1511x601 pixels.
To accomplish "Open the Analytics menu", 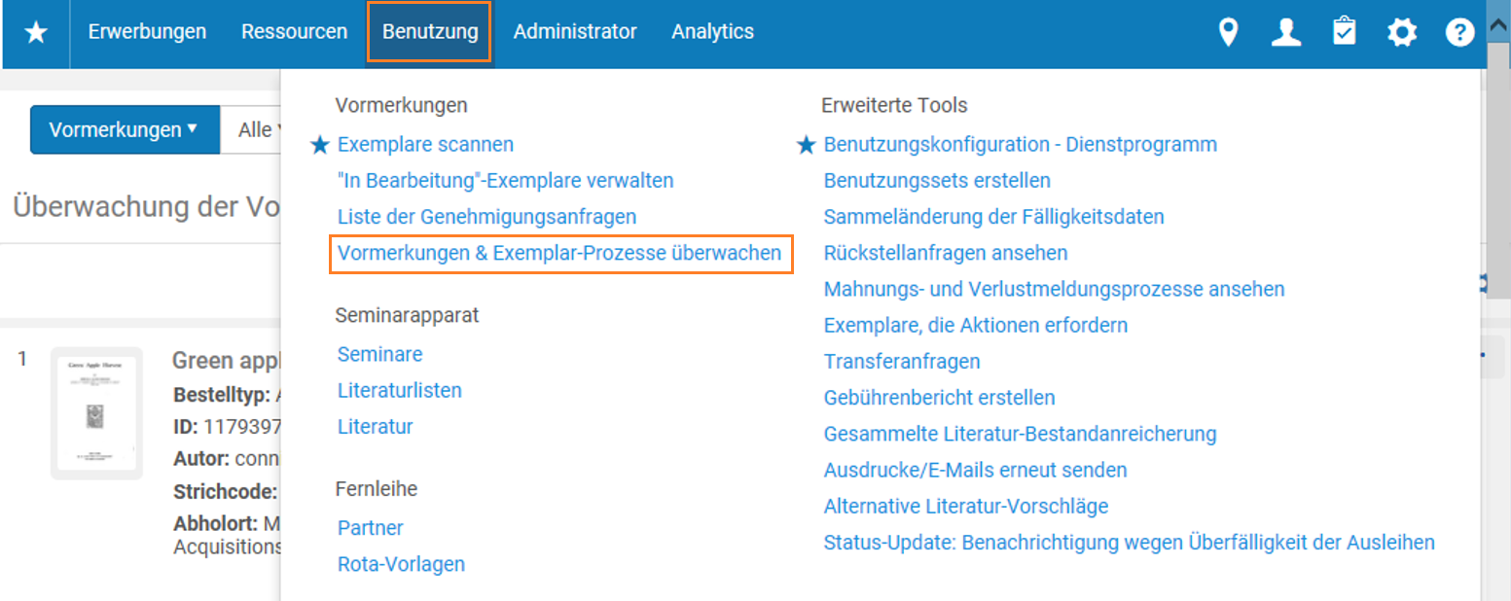I will point(712,32).
